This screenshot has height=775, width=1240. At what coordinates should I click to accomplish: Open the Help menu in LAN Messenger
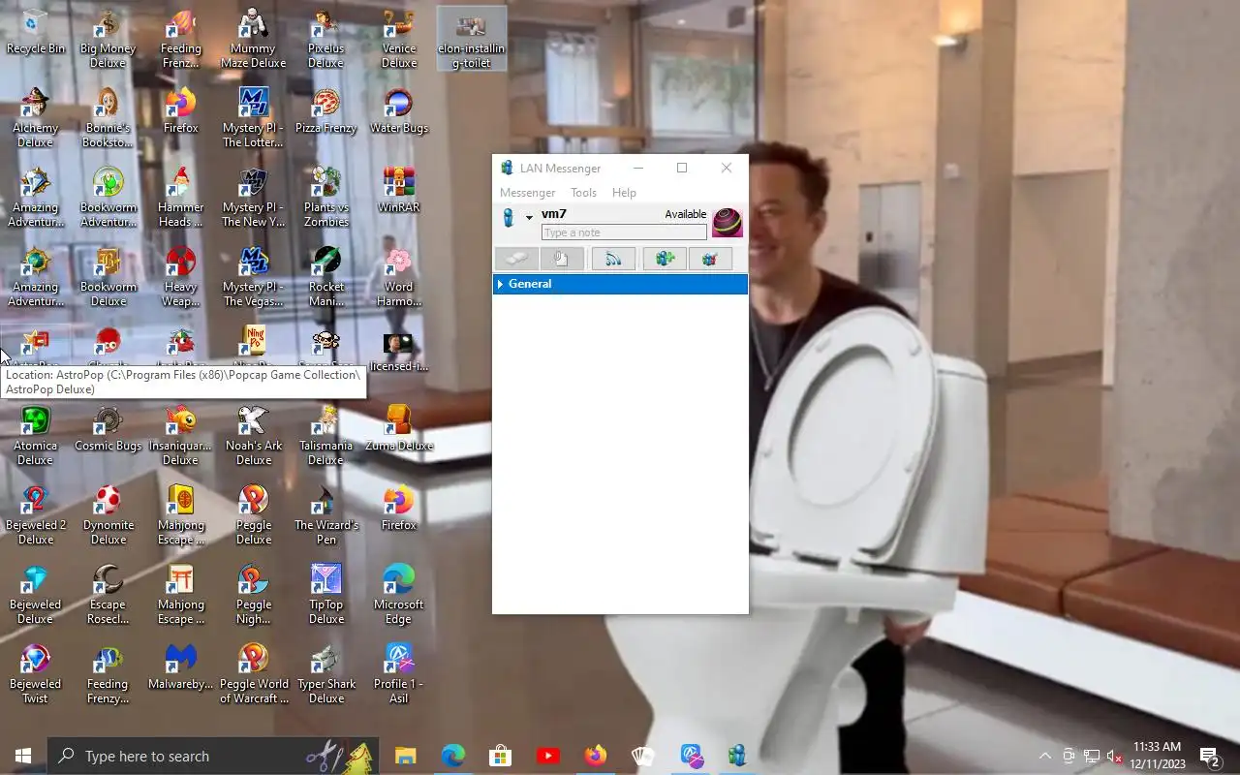[x=624, y=193]
